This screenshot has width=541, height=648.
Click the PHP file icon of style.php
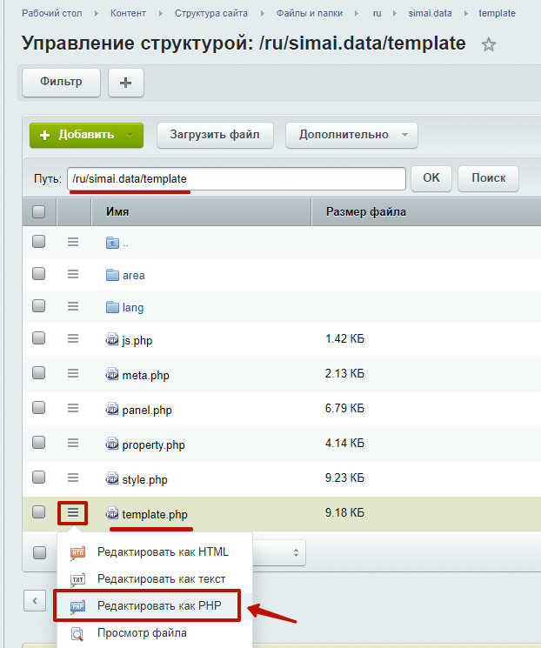(111, 479)
